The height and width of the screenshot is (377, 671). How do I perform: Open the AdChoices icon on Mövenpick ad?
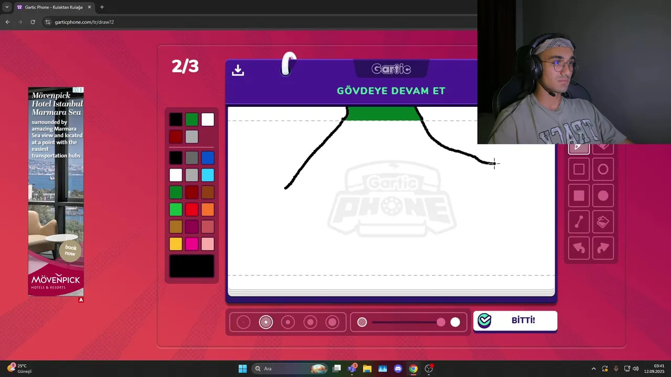coord(75,90)
